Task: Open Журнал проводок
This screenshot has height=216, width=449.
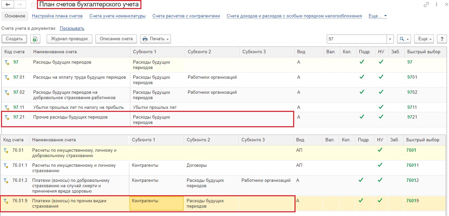Action: pos(70,39)
